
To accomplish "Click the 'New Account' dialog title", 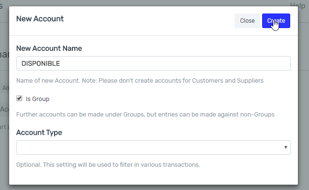I will [40, 19].
